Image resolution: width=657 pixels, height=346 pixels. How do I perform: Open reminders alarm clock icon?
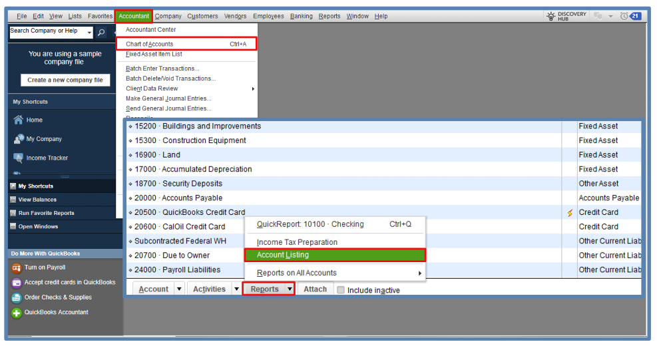pos(624,16)
